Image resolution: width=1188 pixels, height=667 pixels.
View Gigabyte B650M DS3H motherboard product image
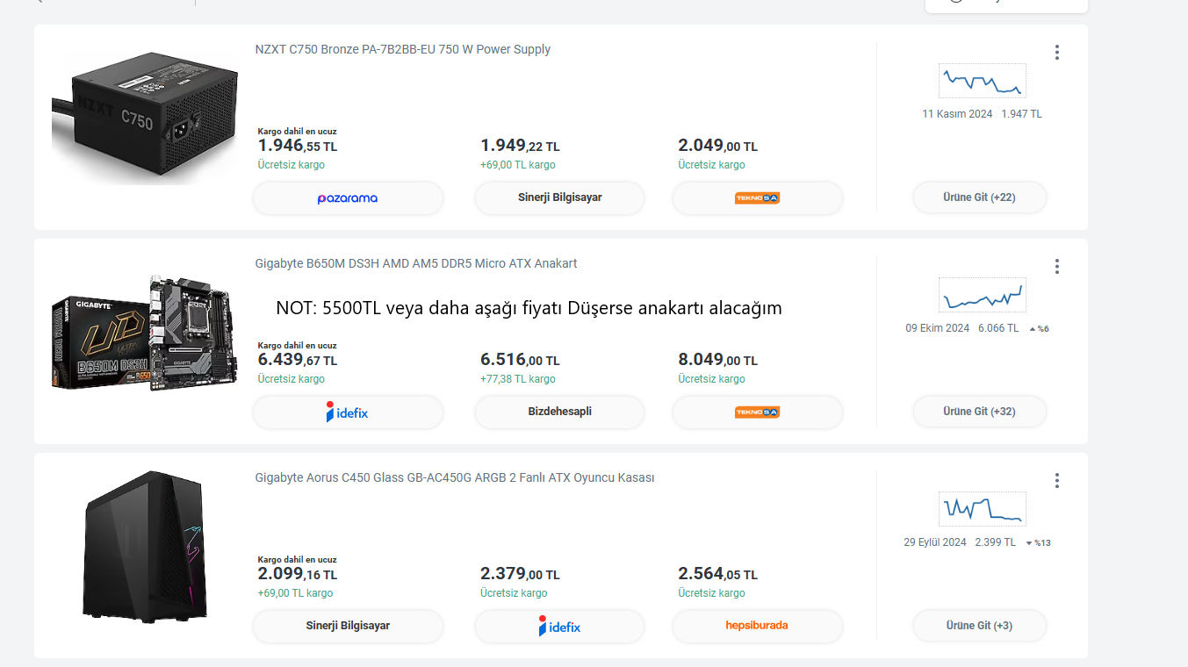click(x=145, y=333)
